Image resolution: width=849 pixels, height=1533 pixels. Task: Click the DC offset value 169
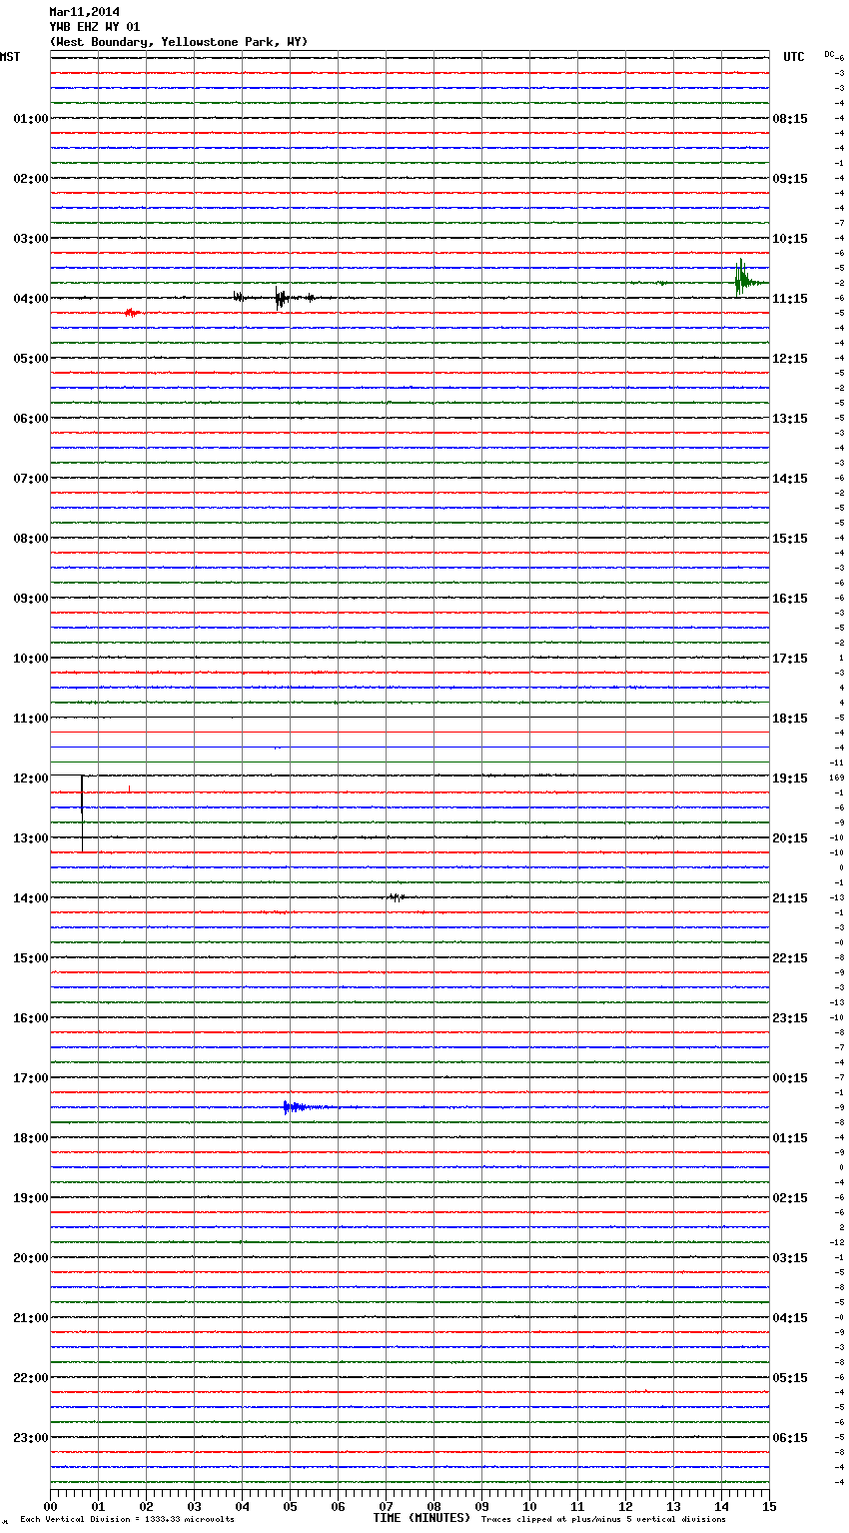coord(837,777)
